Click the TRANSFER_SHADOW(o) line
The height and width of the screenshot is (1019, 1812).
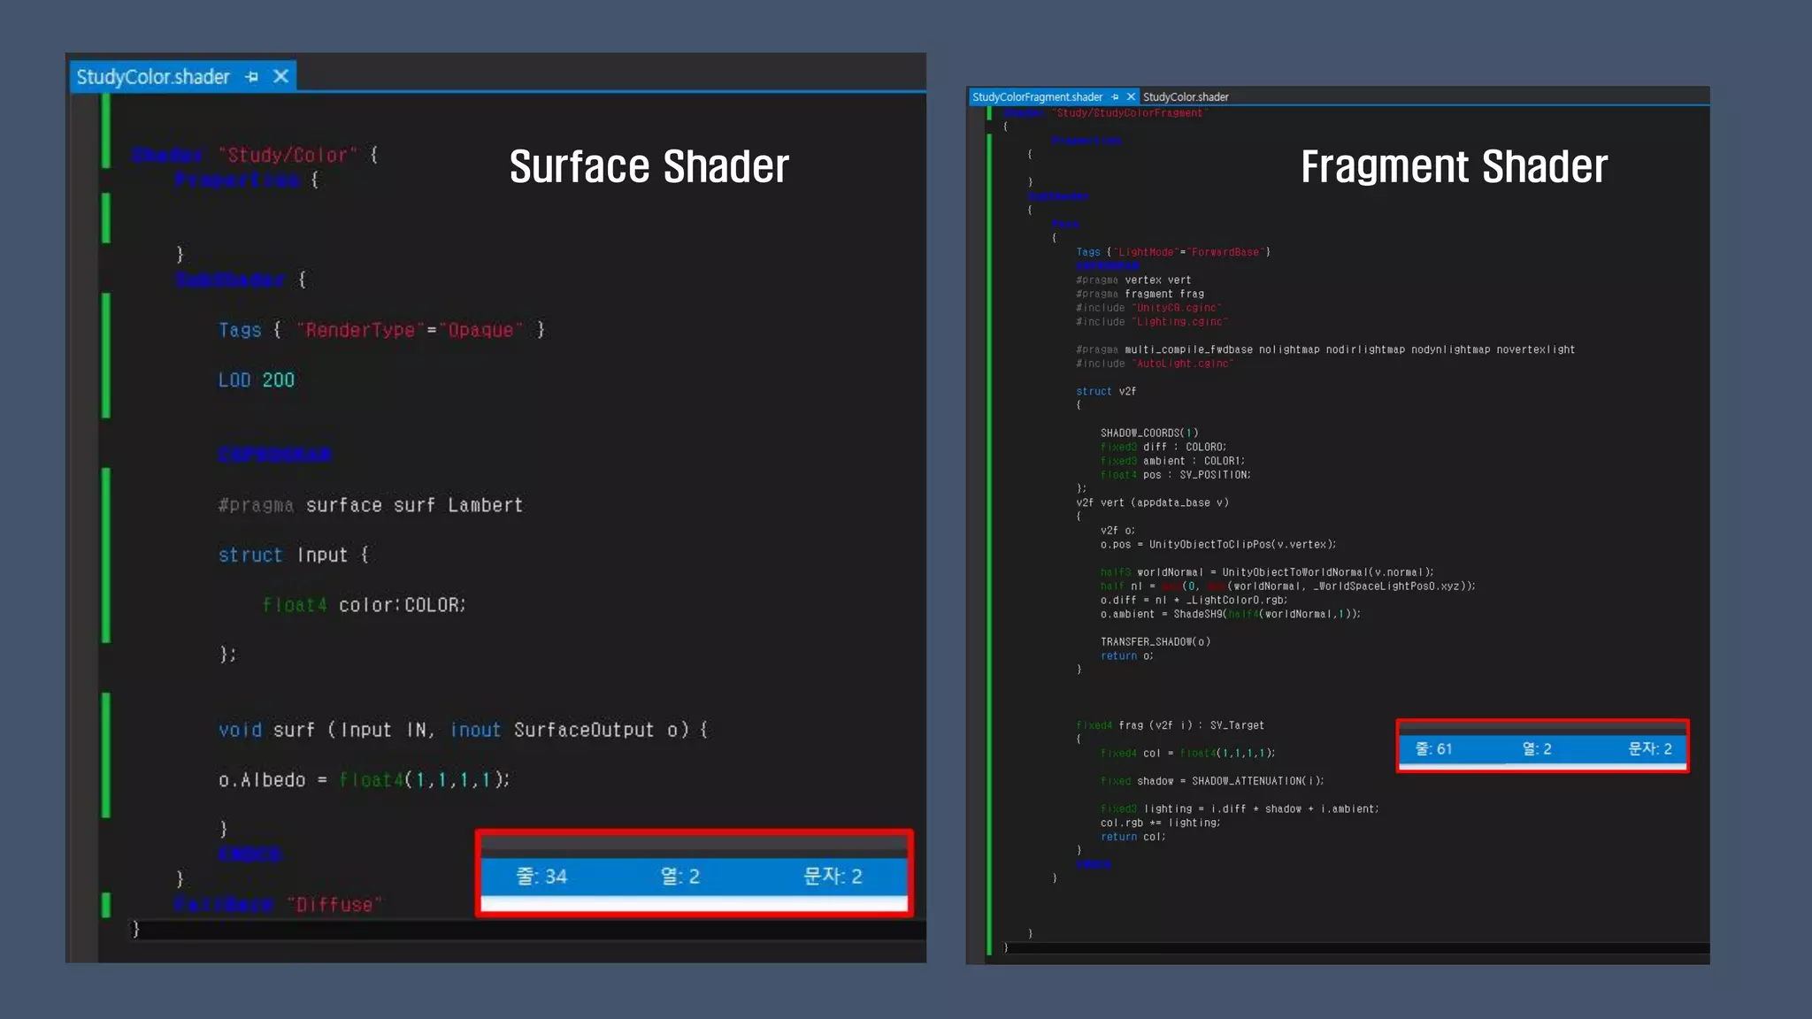pos(1156,642)
